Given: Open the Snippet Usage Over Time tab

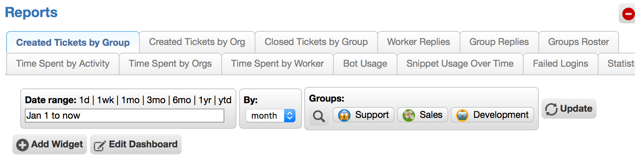Looking at the screenshot, I should click(460, 64).
